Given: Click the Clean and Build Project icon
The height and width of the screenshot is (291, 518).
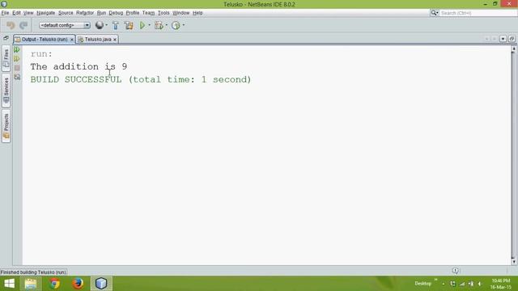Looking at the screenshot, I should pyautogui.click(x=129, y=25).
